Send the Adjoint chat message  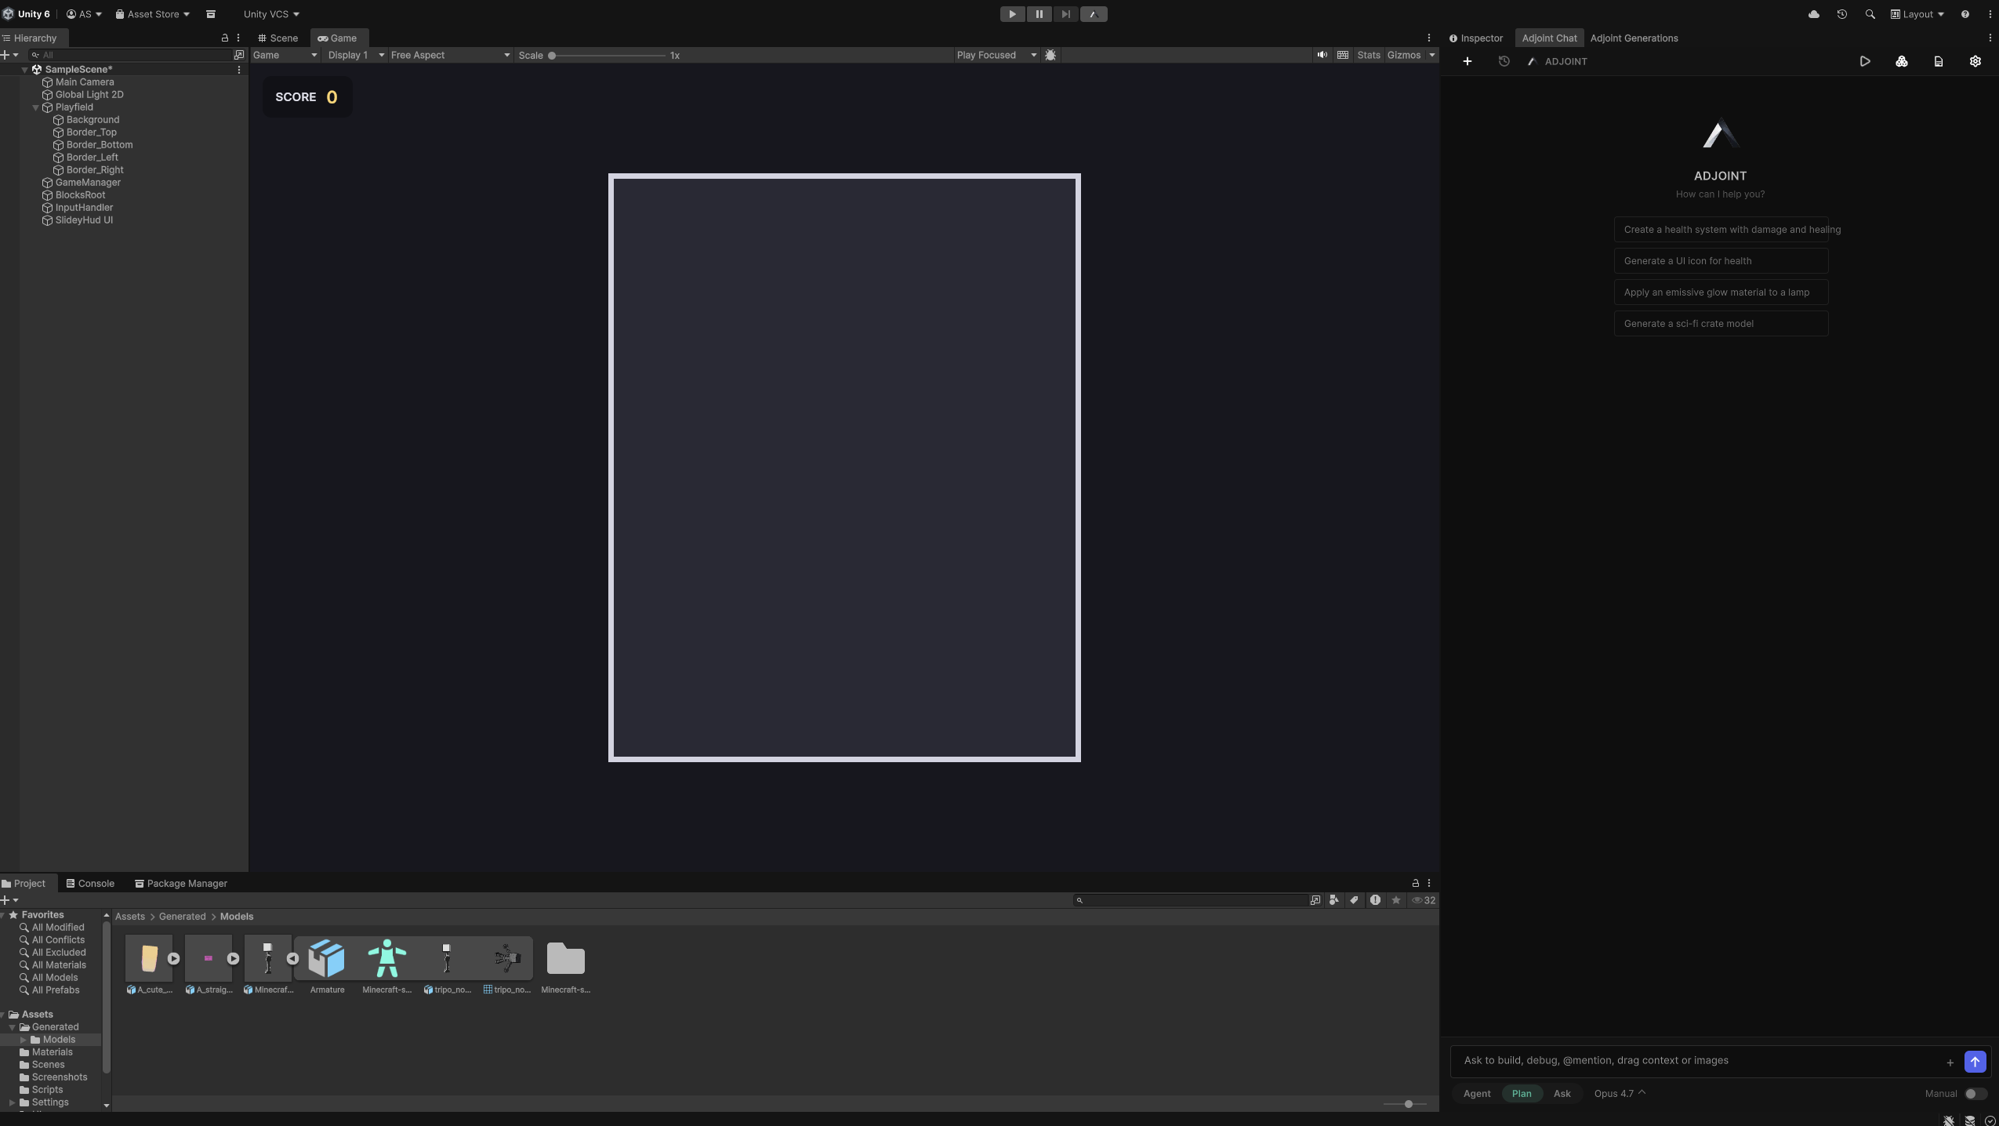pyautogui.click(x=1975, y=1062)
